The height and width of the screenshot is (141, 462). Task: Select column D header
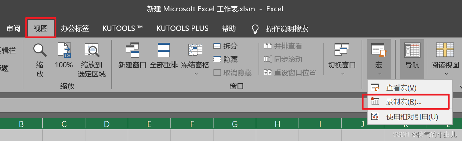click(x=107, y=124)
